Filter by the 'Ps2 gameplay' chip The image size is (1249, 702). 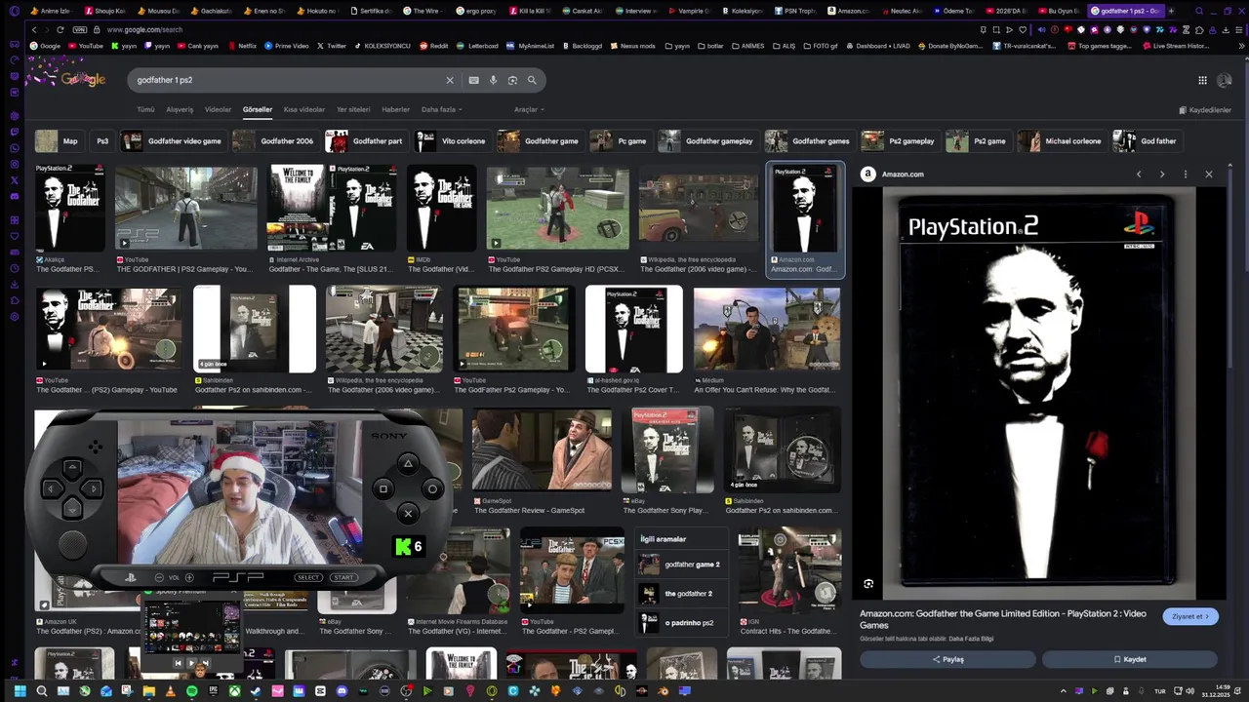899,141
